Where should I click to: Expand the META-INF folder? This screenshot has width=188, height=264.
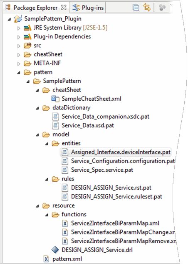point(19,64)
